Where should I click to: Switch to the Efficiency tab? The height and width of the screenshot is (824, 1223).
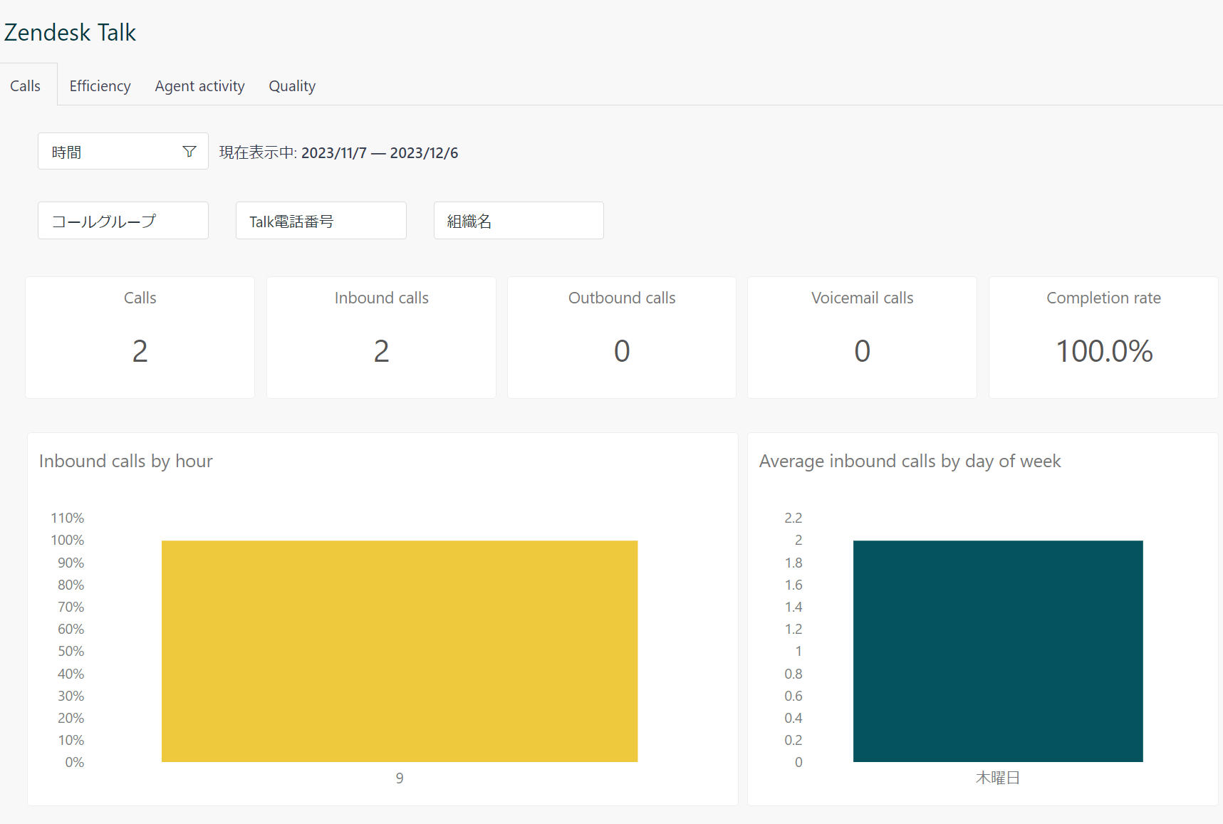tap(100, 85)
